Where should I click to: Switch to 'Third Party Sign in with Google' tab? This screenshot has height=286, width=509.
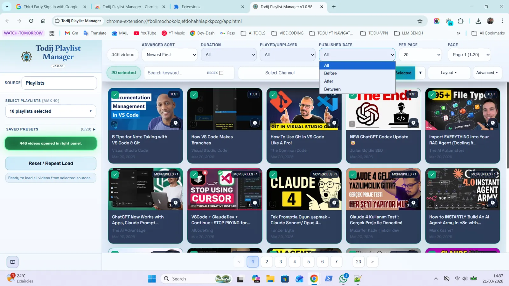tap(51, 7)
